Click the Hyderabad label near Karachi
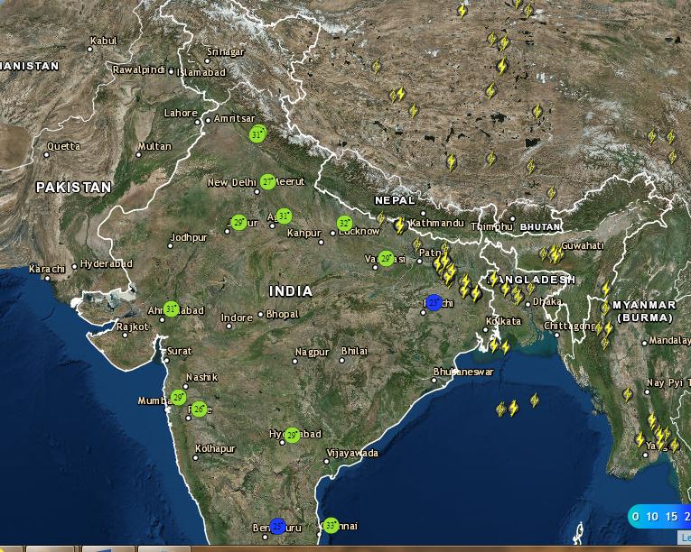691x552 pixels. tap(107, 263)
